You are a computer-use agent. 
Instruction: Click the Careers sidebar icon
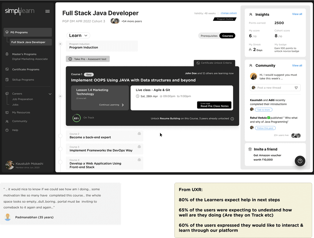pyautogui.click(x=7, y=94)
